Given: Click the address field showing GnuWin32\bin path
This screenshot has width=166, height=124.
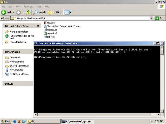Looking at the screenshot, I should point(80,18).
